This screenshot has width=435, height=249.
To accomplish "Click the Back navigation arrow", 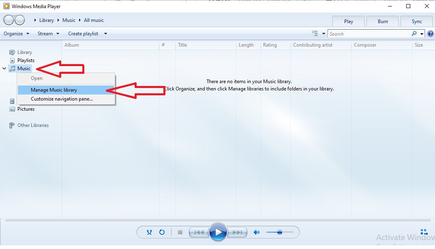I will coord(9,20).
